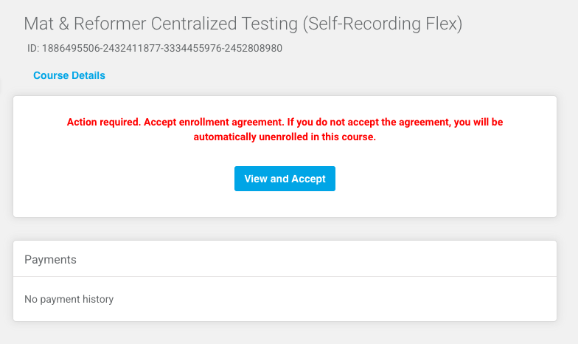Screen dimensions: 578x344
Task: Open the Course Details tab
Action: coord(69,75)
